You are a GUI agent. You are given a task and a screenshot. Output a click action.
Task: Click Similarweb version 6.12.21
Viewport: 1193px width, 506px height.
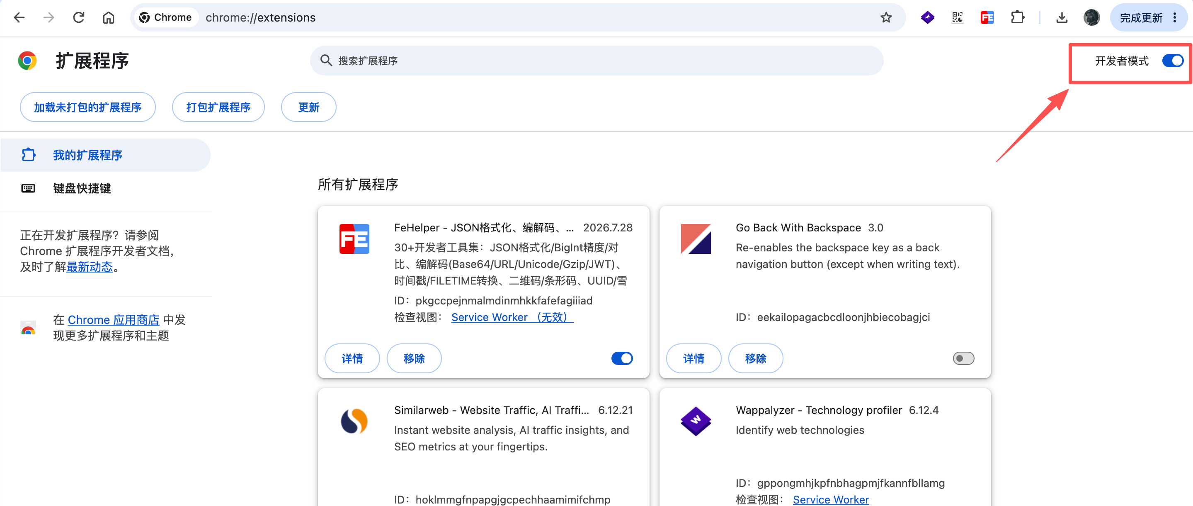pos(615,410)
